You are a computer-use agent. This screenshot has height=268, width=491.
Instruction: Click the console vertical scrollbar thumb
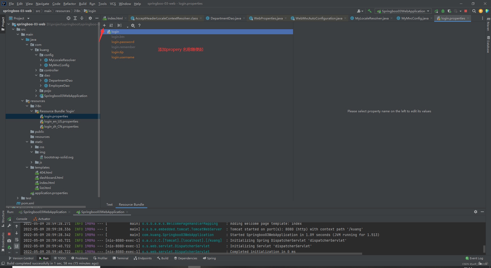[484, 249]
